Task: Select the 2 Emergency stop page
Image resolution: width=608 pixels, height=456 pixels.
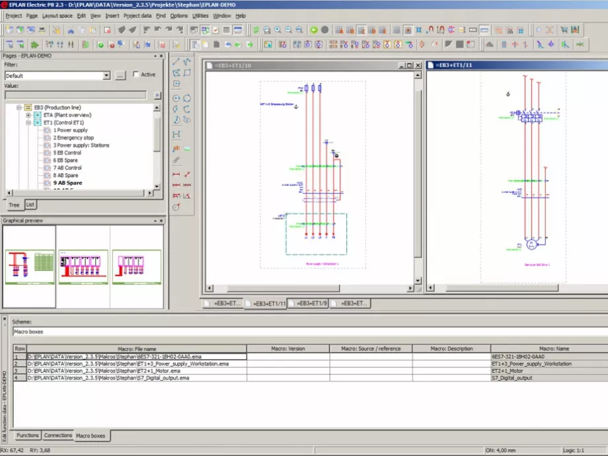Action: (x=73, y=137)
